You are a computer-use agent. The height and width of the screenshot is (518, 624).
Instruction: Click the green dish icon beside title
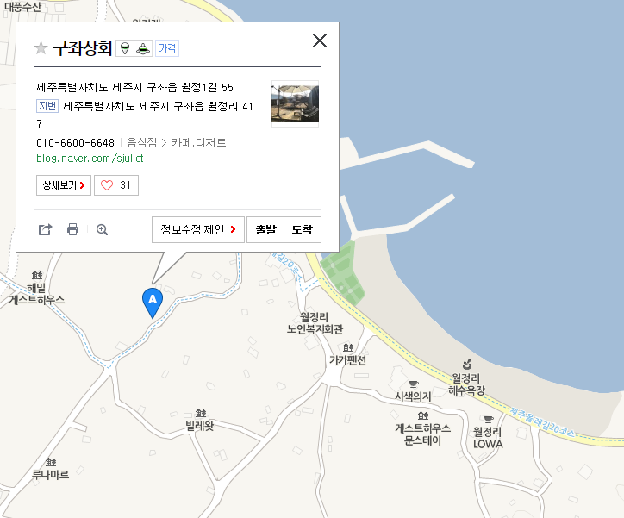click(x=143, y=48)
